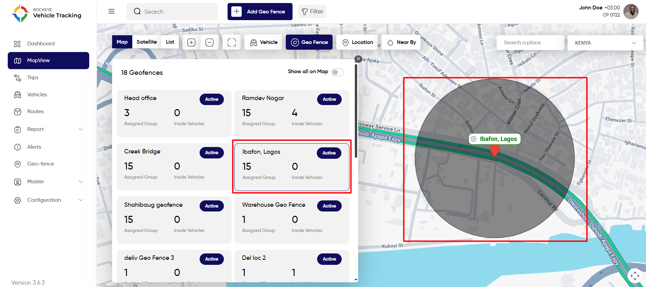Click the Add Geo Fence button

point(260,11)
